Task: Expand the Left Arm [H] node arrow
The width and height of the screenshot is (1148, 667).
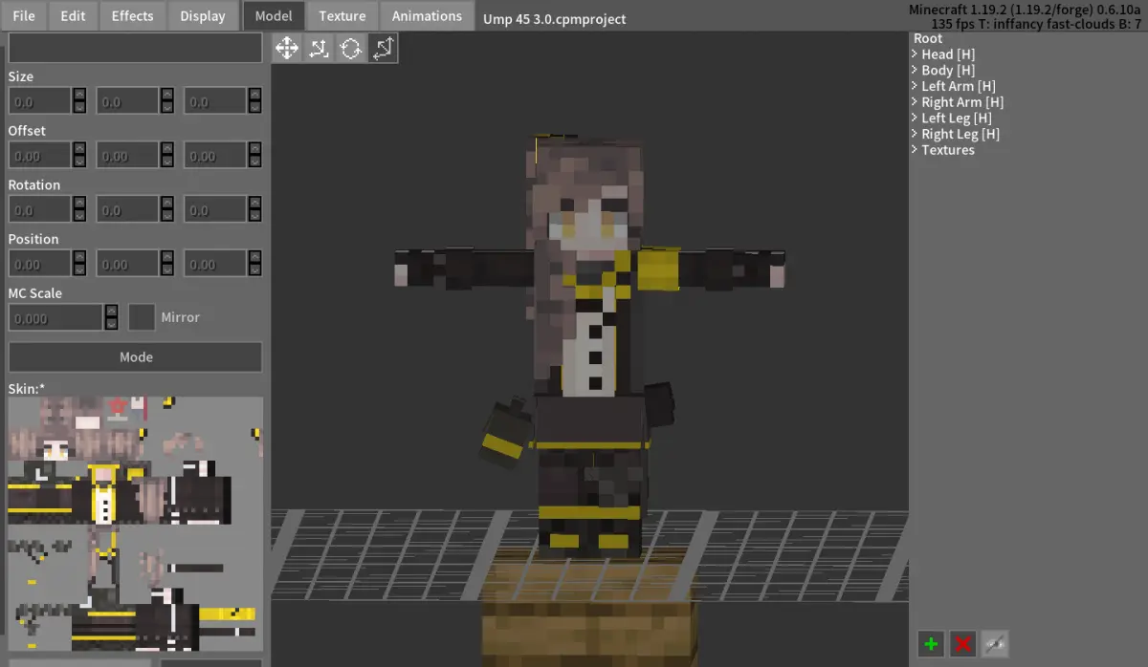Action: pyautogui.click(x=915, y=86)
